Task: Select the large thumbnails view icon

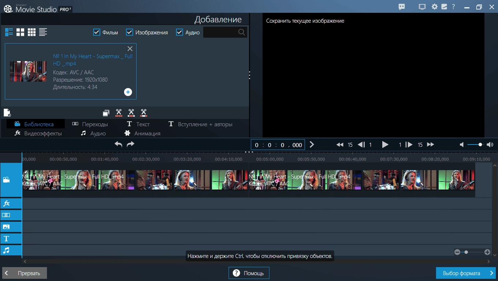Action: click(21, 32)
